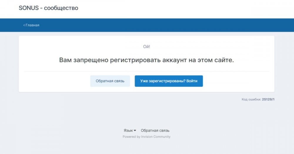The height and width of the screenshot is (154, 294).
Task: Click the divider line above the buttons
Action: (146, 71)
